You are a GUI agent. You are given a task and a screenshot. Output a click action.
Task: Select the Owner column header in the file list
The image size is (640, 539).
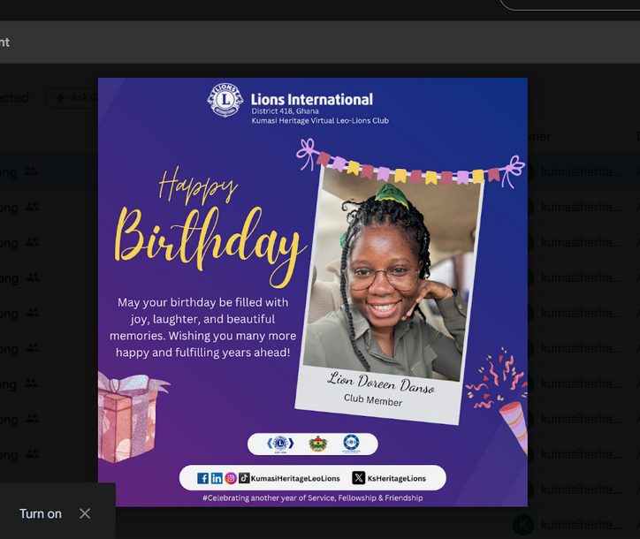pyautogui.click(x=538, y=137)
